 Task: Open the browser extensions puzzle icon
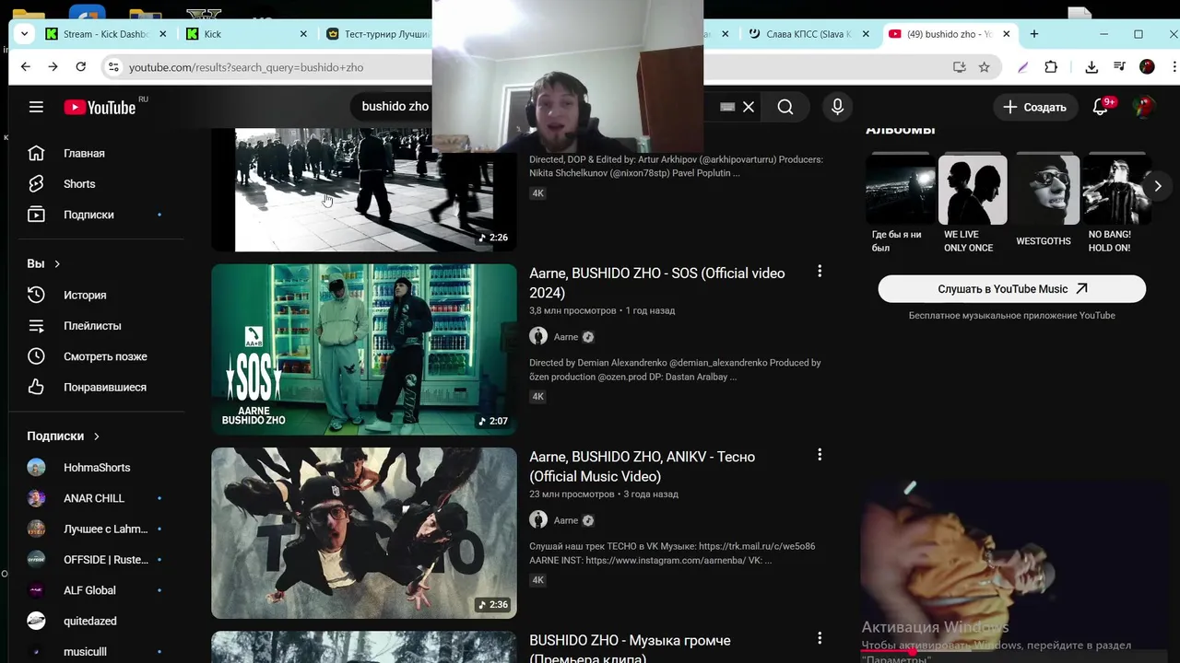1051,67
